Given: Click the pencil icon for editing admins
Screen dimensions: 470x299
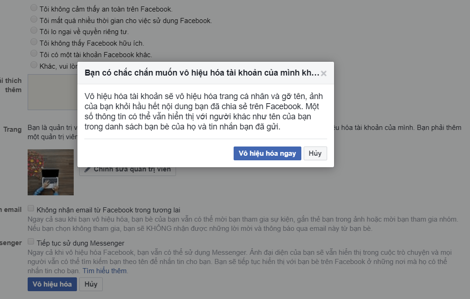Looking at the screenshot, I should pyautogui.click(x=88, y=170).
